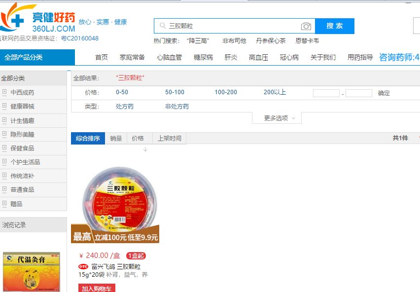Image resolution: width=420 pixels, height=292 pixels.
Task: Expand the 赠品 category
Action: tap(4, 204)
